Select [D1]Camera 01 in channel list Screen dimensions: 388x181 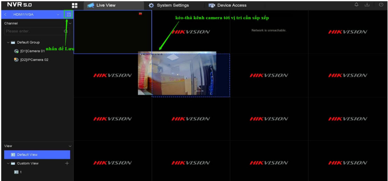(x=32, y=51)
